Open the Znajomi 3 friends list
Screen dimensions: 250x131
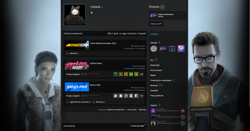coord(155,105)
